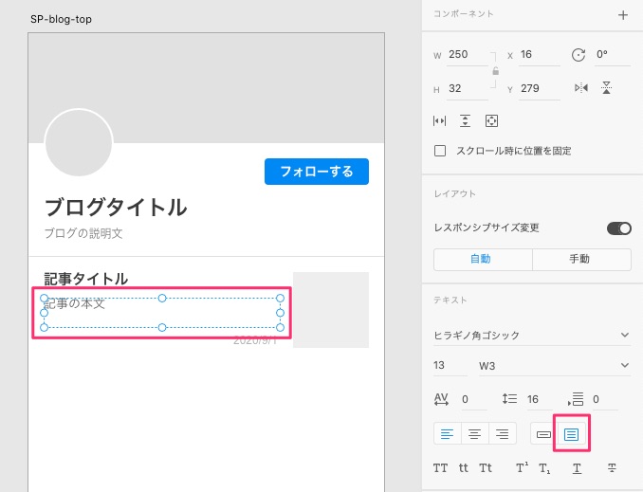Click the flip horizontal icon
Image resolution: width=643 pixels, height=492 pixels.
[581, 88]
